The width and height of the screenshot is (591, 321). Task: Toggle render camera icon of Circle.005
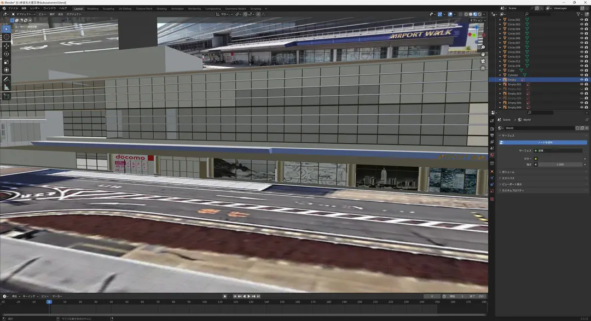pyautogui.click(x=586, y=33)
